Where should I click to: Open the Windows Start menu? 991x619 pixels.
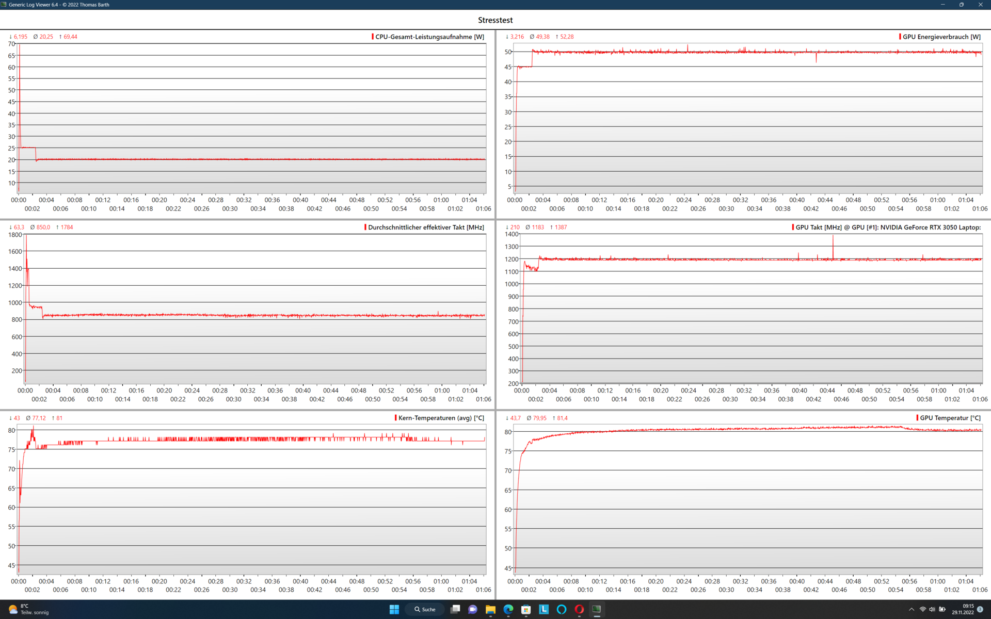click(394, 609)
